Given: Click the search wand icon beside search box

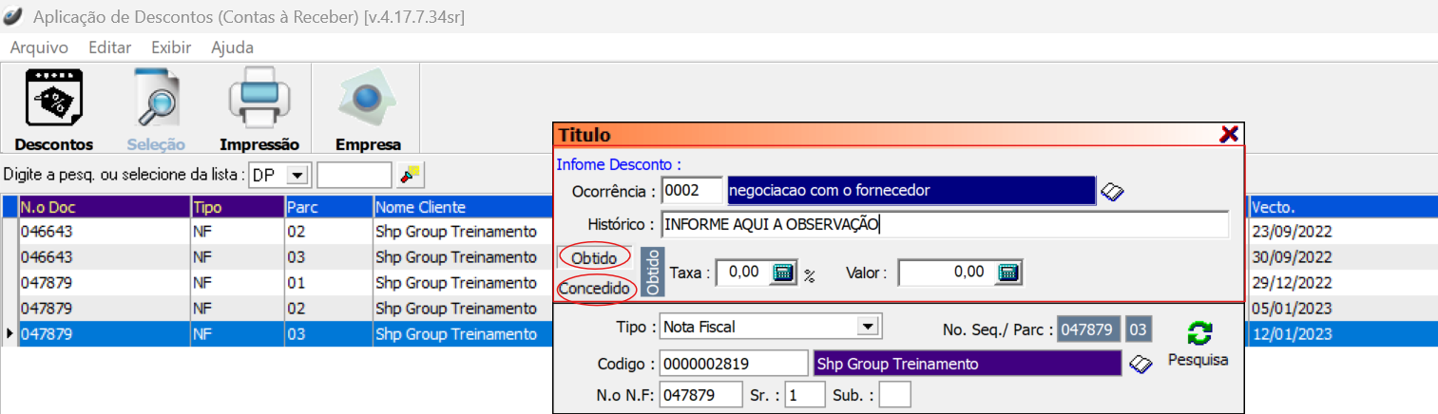Looking at the screenshot, I should pos(411,175).
